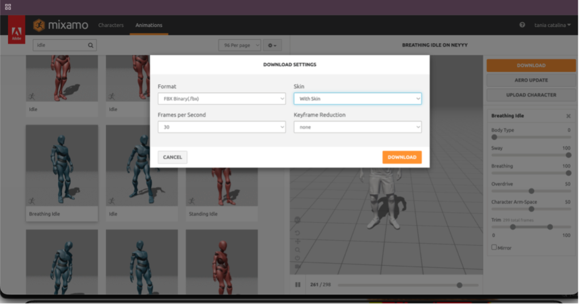The height and width of the screenshot is (305, 580).
Task: Click the 'Download Settings' dialog heading
Action: 289,65
